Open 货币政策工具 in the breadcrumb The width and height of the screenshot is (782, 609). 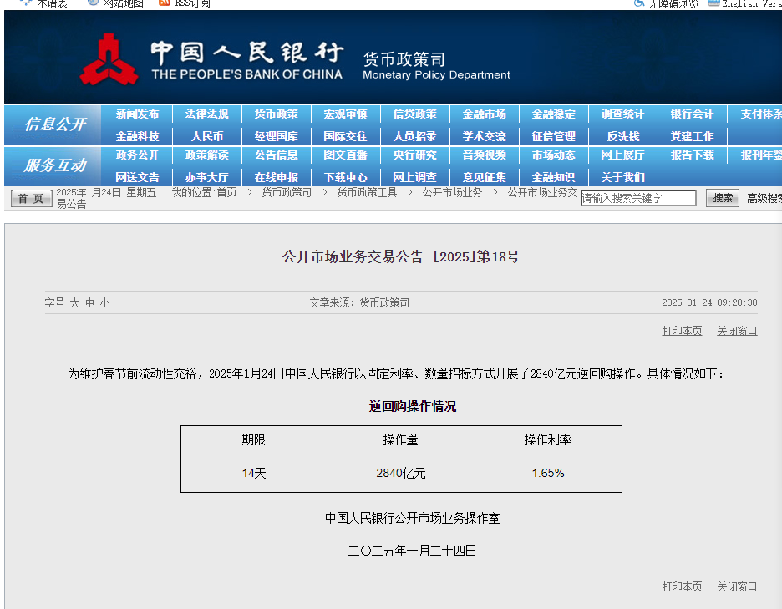367,192
